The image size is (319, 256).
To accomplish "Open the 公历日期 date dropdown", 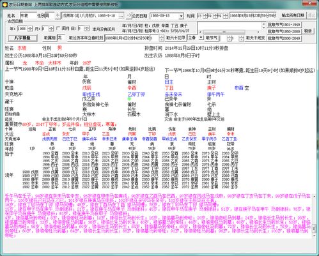I will [x=181, y=16].
